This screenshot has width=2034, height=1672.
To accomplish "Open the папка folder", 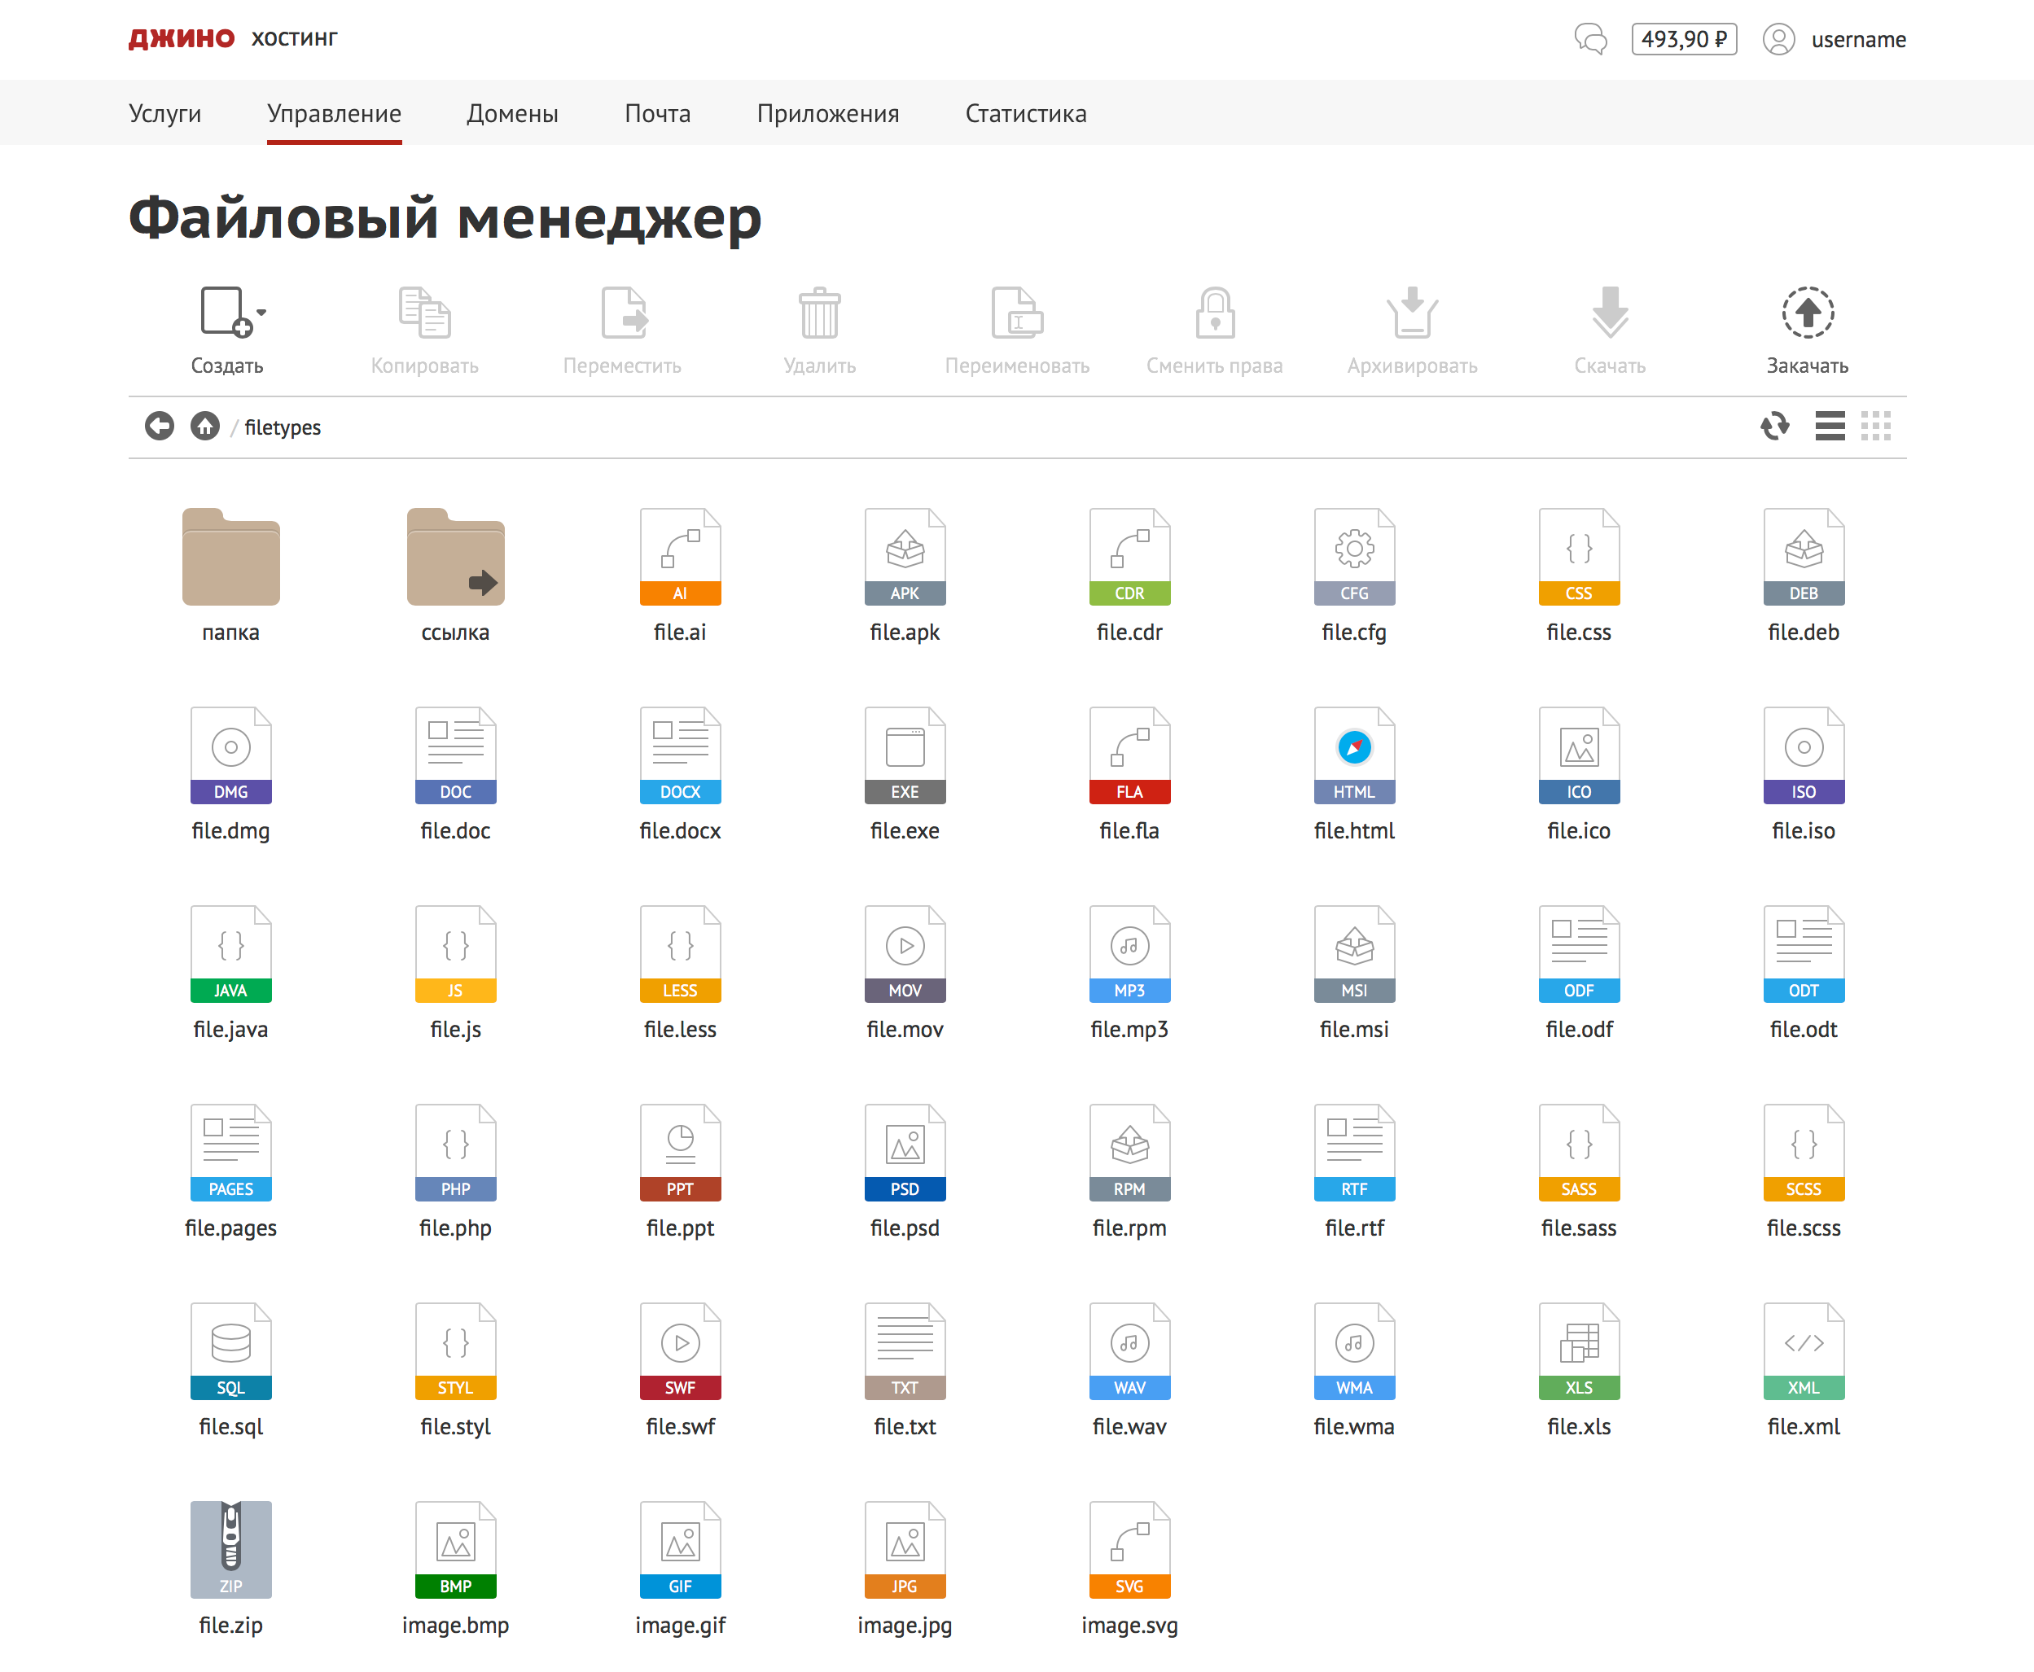I will 231,558.
